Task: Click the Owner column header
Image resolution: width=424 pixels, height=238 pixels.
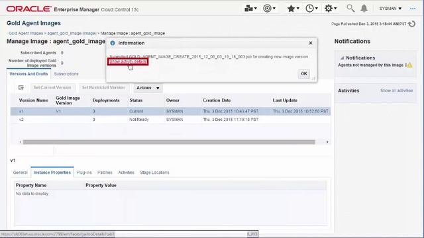Action: pos(172,100)
